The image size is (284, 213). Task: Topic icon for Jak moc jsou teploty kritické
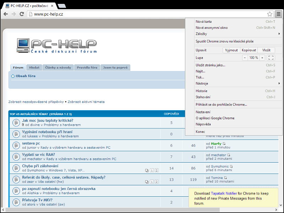click(16, 122)
